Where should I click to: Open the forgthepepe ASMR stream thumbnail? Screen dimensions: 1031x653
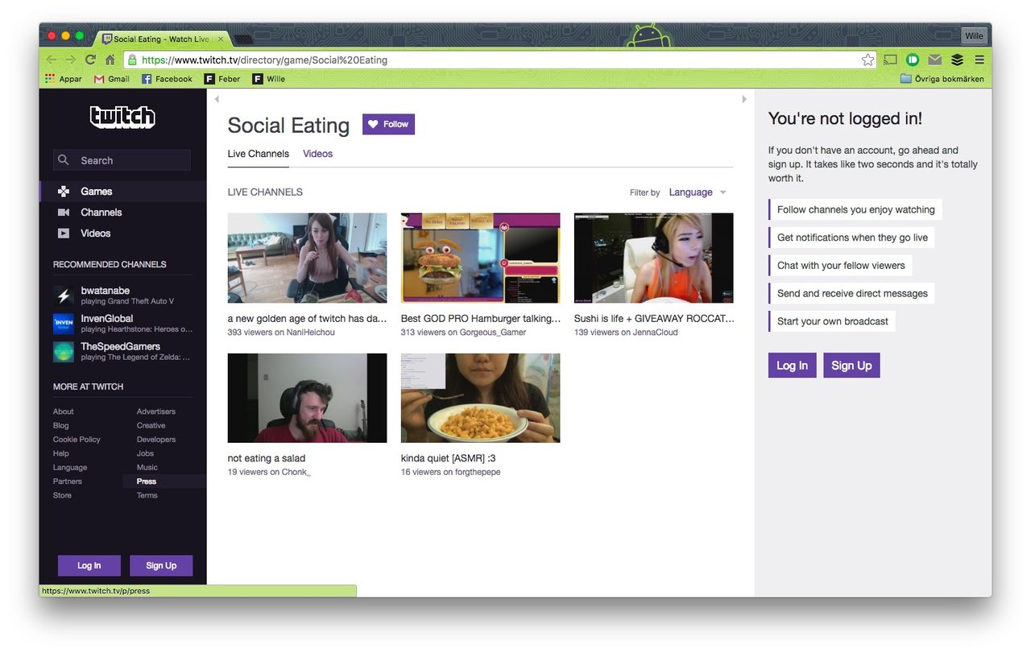[x=480, y=397]
